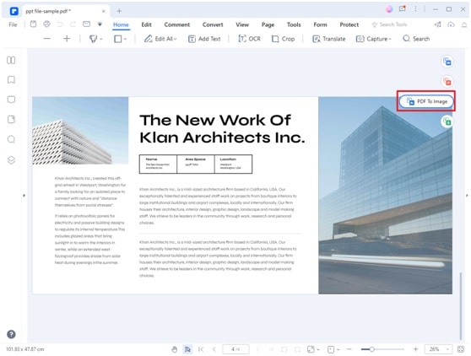This screenshot has height=356, width=471.
Task: Click the email envelope icon
Action: 86,24
